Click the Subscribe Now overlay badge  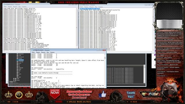click(55, 94)
